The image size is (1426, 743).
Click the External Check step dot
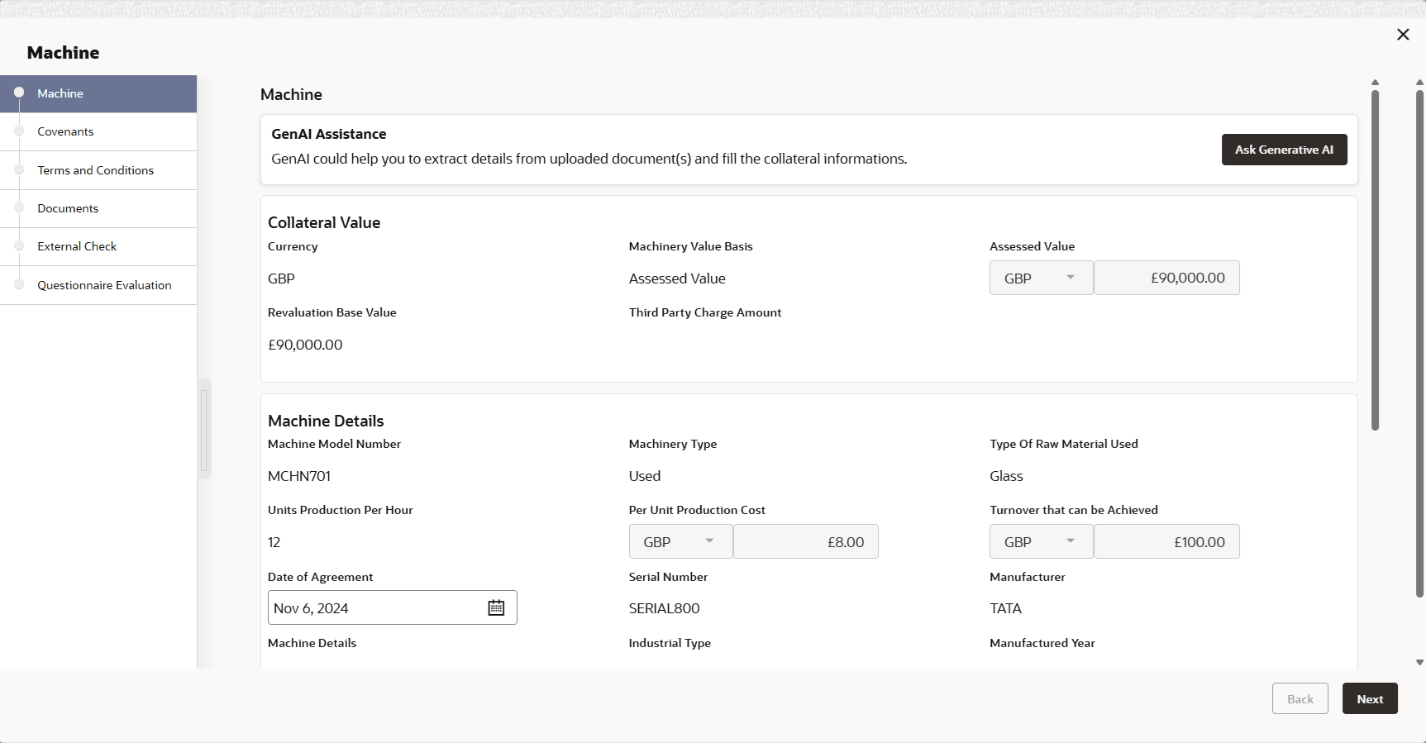coord(19,246)
